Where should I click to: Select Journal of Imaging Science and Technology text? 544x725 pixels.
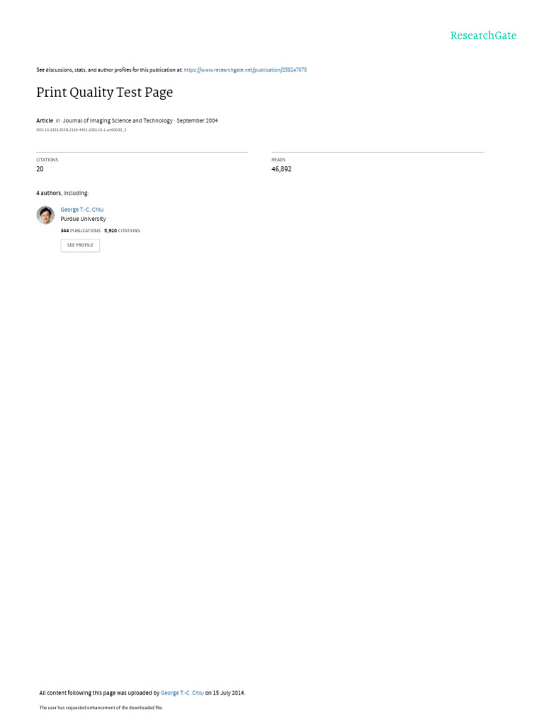pos(118,120)
